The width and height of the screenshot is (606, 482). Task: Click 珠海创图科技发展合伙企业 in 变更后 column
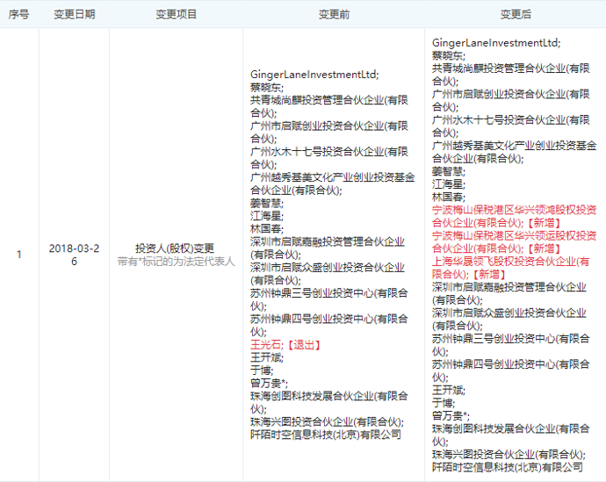pyautogui.click(x=510, y=435)
